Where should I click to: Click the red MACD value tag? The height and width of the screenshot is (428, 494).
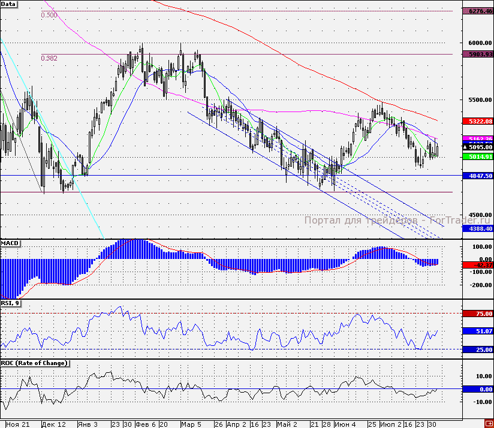[478, 264]
